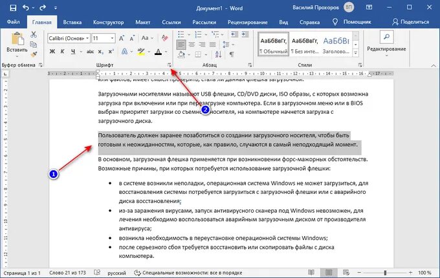Switch to the Макет tab
Image resolution: width=440 pixels, height=278 pixels.
pos(142,22)
